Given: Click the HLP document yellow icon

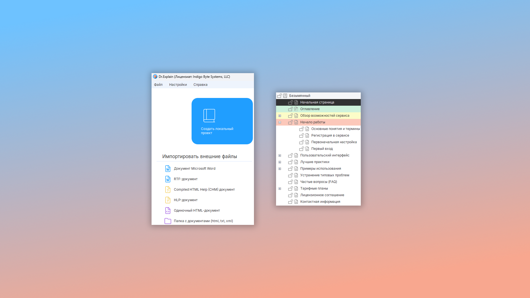Looking at the screenshot, I should click(168, 200).
